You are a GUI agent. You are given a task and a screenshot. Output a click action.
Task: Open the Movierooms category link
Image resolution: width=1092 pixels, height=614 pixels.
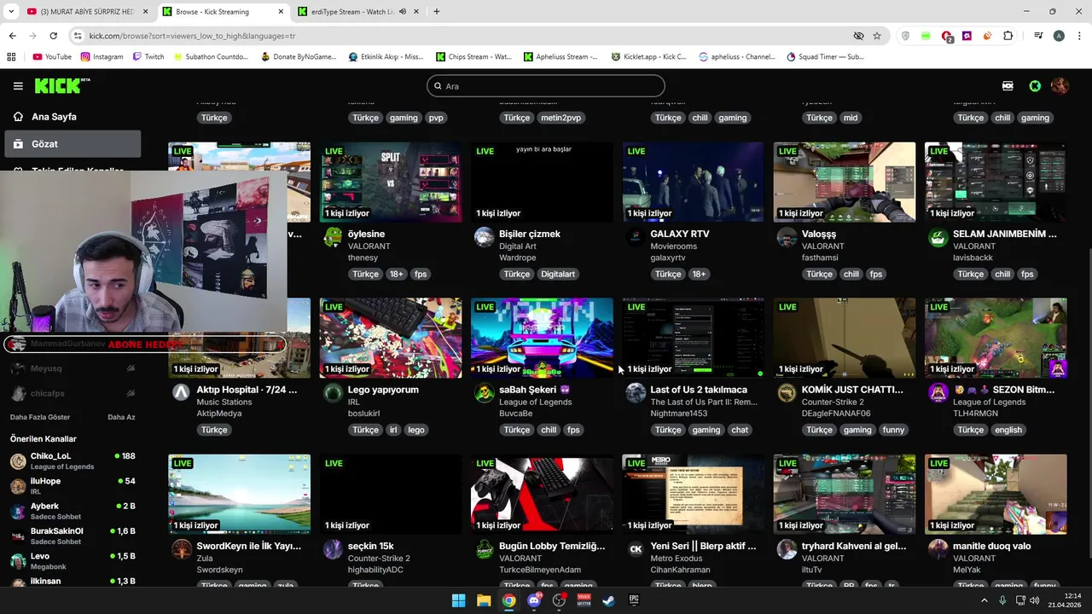[x=673, y=246]
